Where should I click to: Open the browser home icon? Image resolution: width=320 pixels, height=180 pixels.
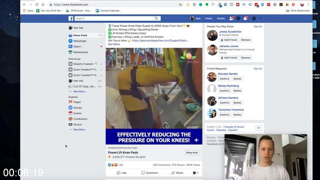pyautogui.click(x=43, y=4)
